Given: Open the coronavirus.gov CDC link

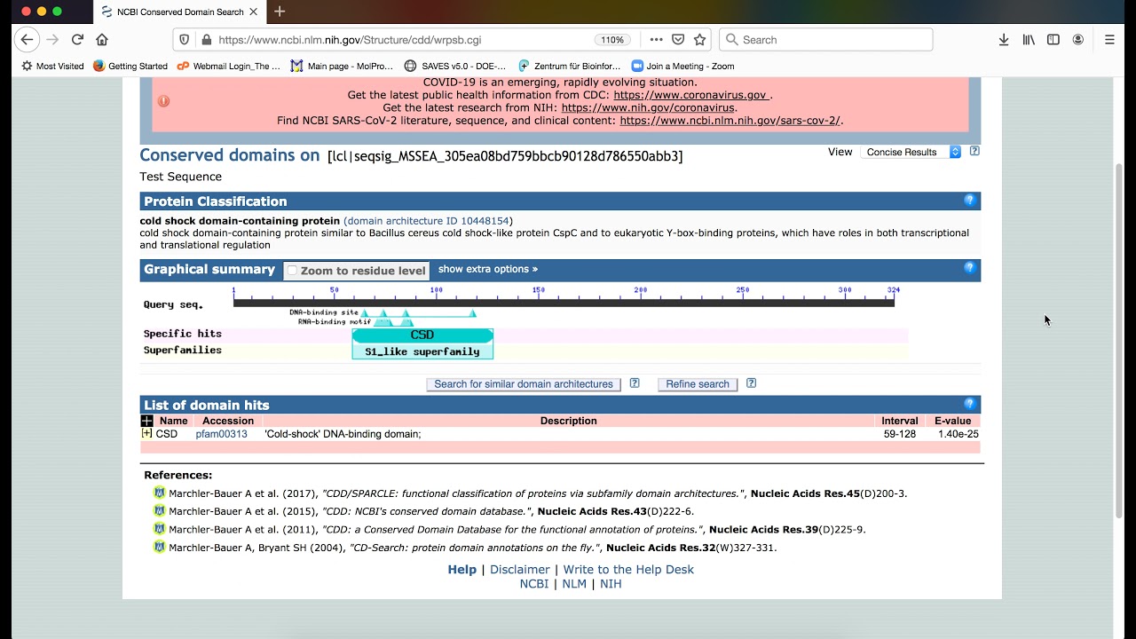Looking at the screenshot, I should [691, 95].
